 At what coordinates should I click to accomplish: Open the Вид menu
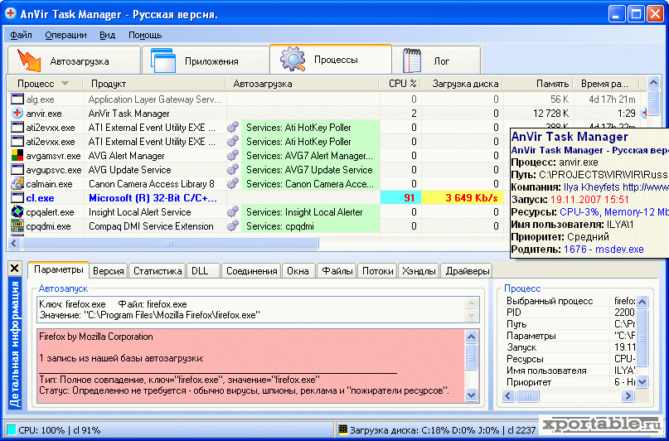tap(107, 35)
